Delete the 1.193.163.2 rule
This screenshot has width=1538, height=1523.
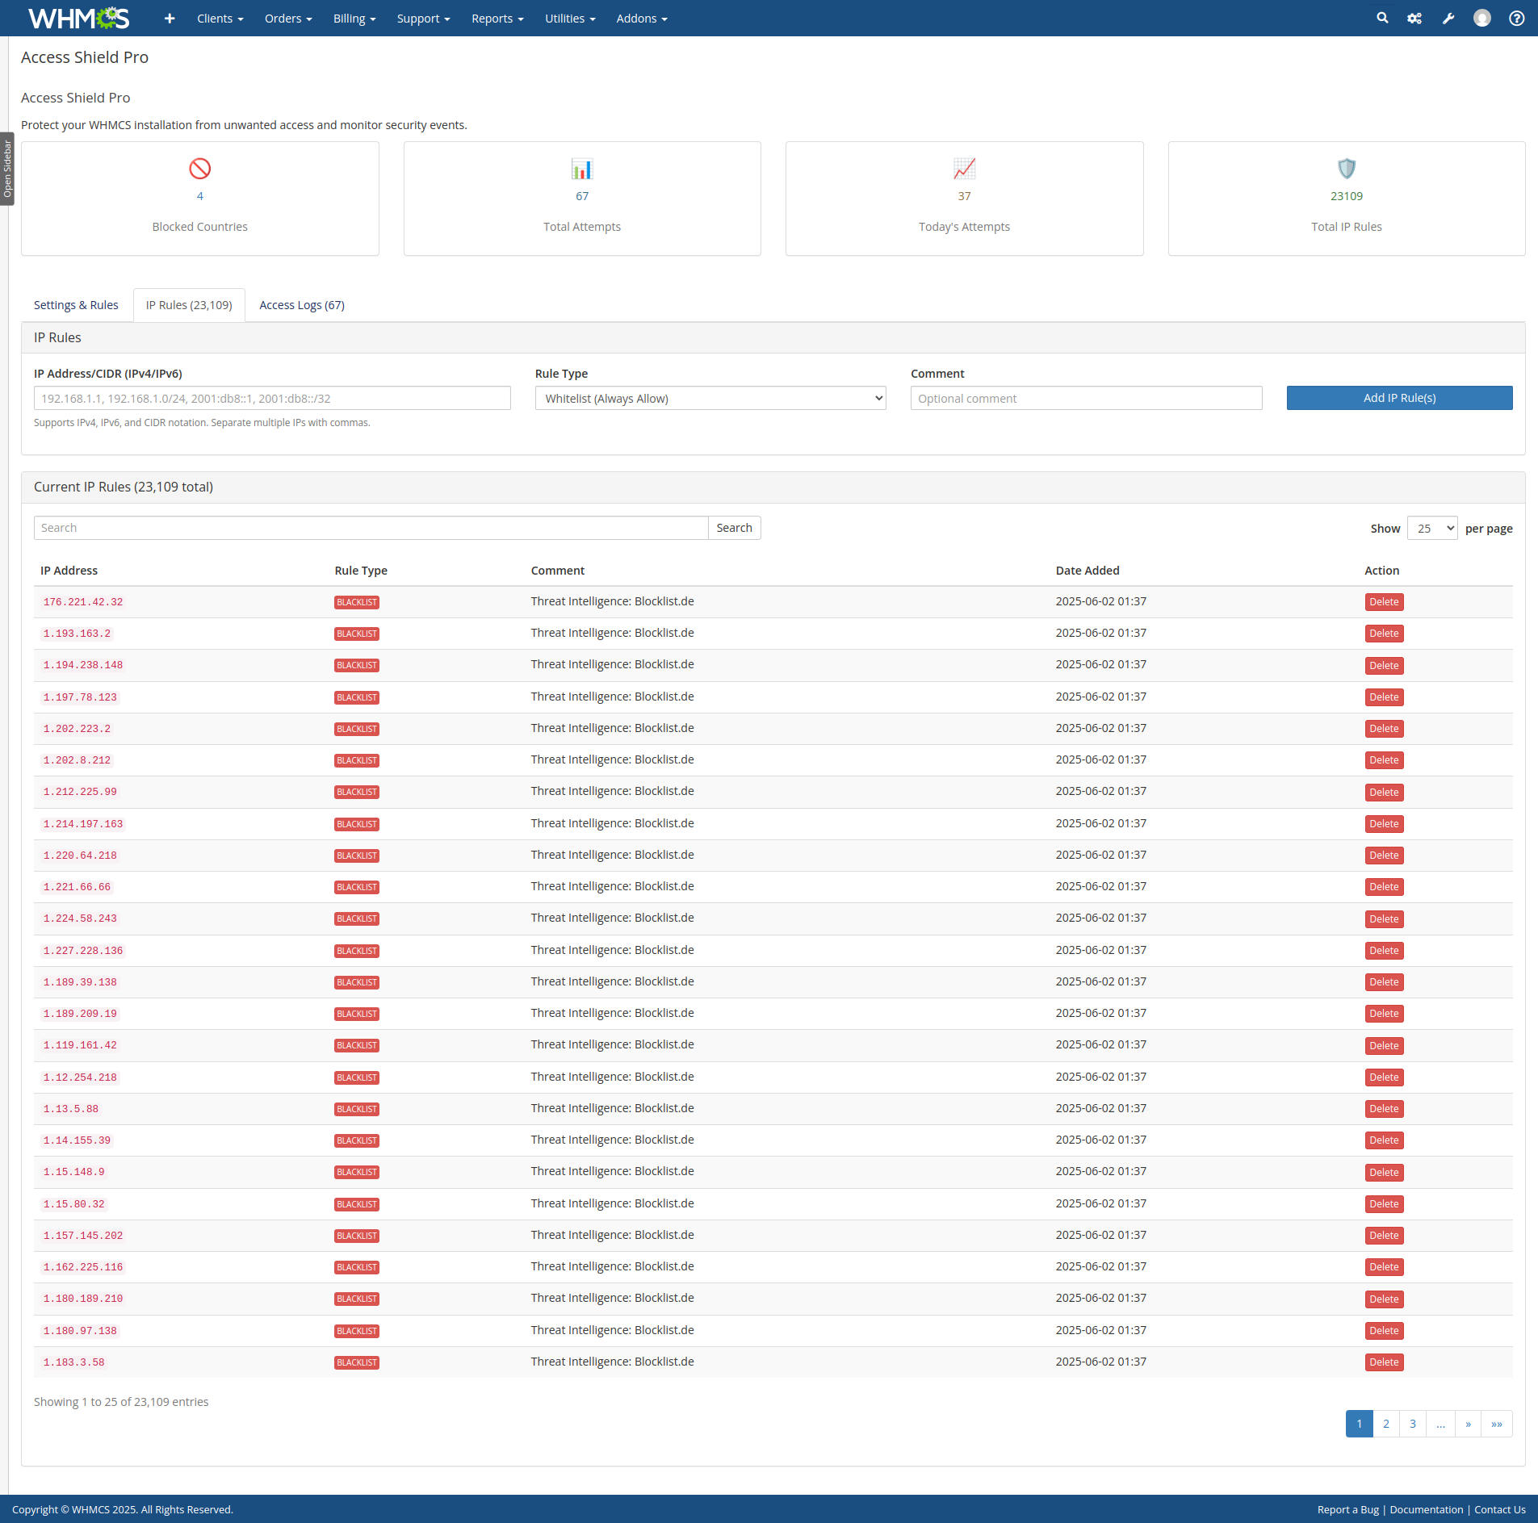tap(1384, 634)
